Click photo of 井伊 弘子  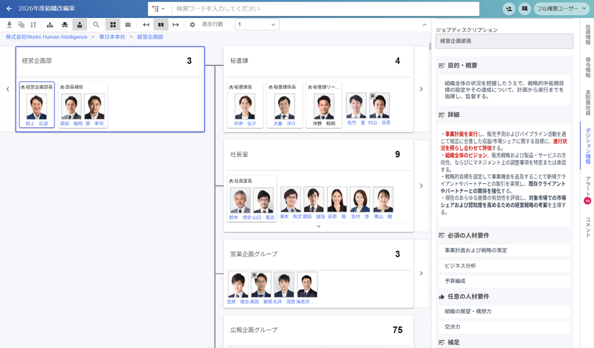[x=245, y=107]
